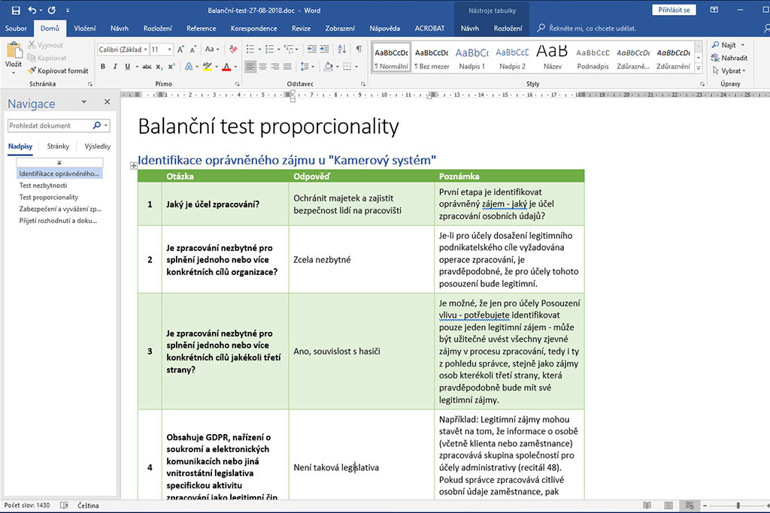Close the Navigace pane
The height and width of the screenshot is (513, 770).
[107, 102]
